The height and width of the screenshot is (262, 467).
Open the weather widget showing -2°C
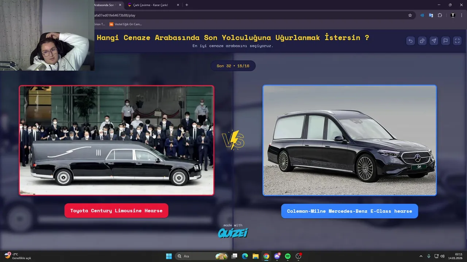coord(18,256)
